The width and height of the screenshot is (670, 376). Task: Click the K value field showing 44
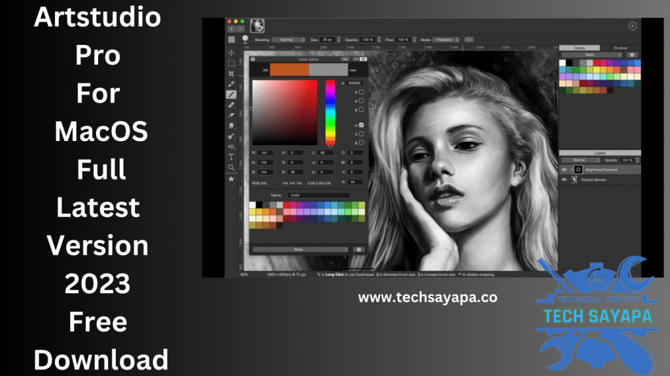(355, 181)
